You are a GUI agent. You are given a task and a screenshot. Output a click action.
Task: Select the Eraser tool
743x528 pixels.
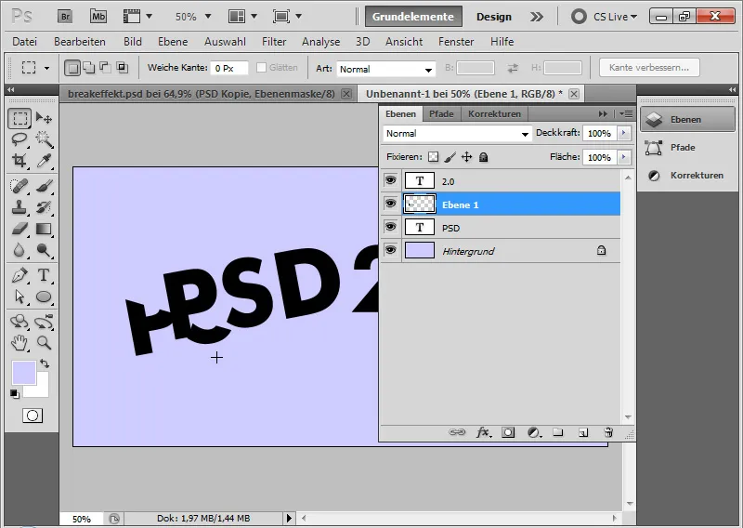coord(20,229)
